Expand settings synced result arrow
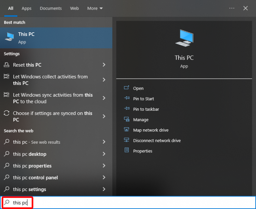This screenshot has width=256, height=209. click(104, 116)
